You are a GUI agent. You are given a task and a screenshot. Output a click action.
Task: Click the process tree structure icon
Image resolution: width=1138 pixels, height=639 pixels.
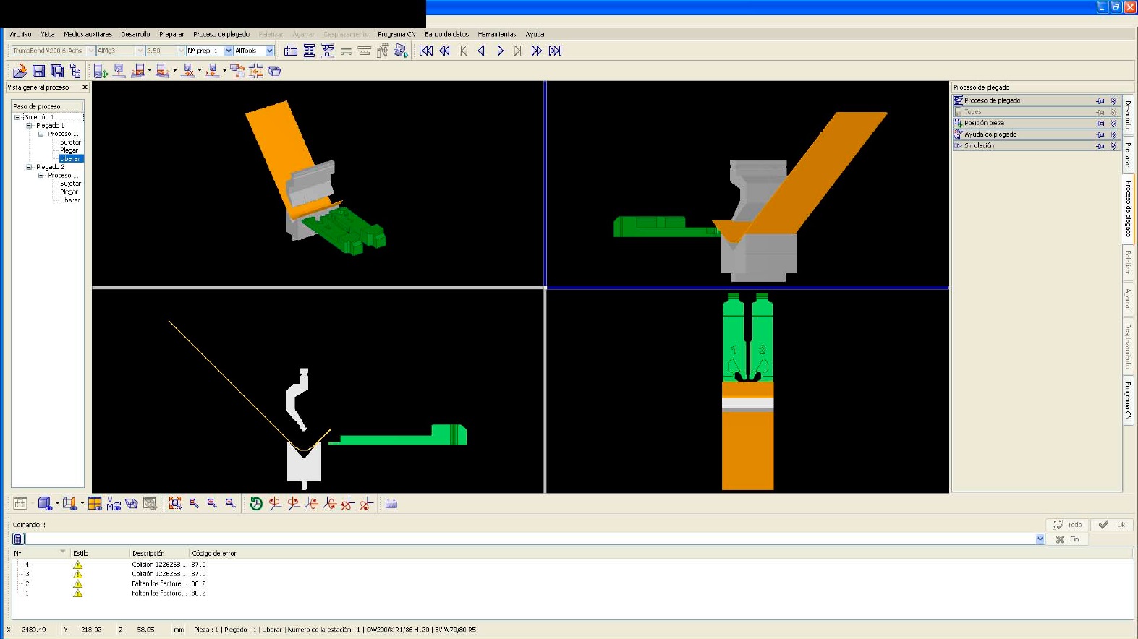(x=75, y=71)
